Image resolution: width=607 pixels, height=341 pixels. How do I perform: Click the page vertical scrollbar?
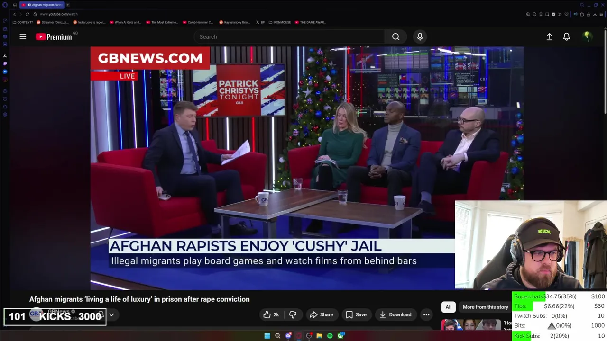[605, 71]
